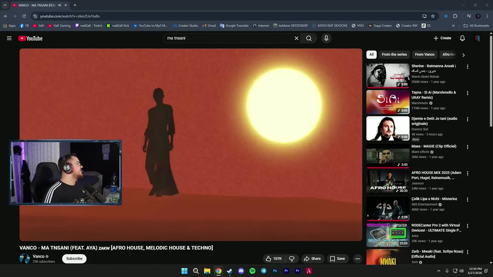Open the volume control in system tray
This screenshot has width=493, height=277.
click(x=462, y=271)
